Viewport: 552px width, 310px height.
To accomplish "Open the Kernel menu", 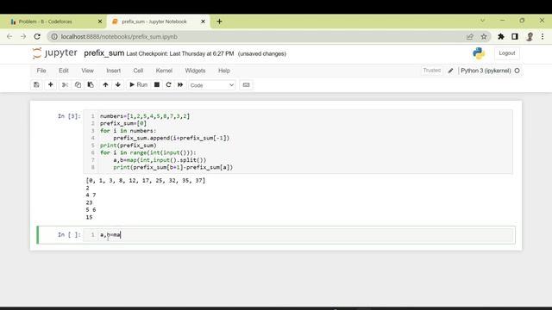I will (x=164, y=71).
